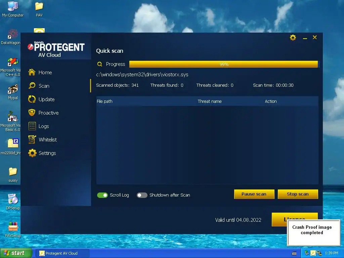
Task: Click the network computers tray icon
Action: [x=319, y=253]
